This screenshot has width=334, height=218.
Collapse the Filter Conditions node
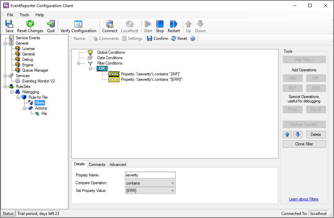coord(78,63)
